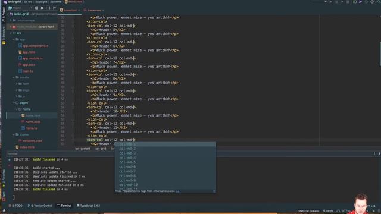Collapse the pages folder arrow
The image size is (381, 214).
14,103
